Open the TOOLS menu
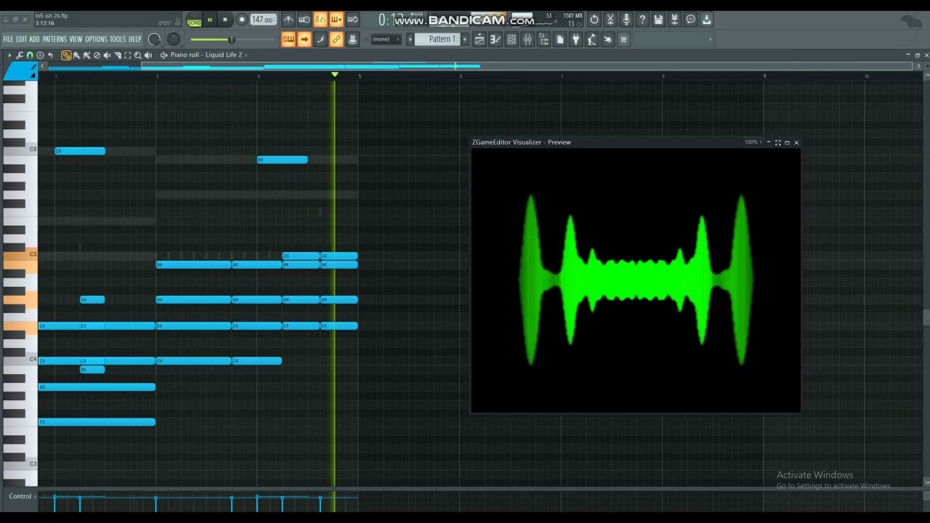Screen dimensions: 930x523 tap(118, 39)
